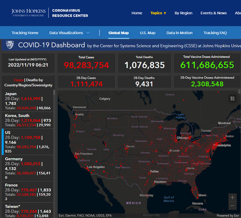Click the country list scrollbar thumb
Viewport: 241px width, 218px height.
click(x=54, y=93)
